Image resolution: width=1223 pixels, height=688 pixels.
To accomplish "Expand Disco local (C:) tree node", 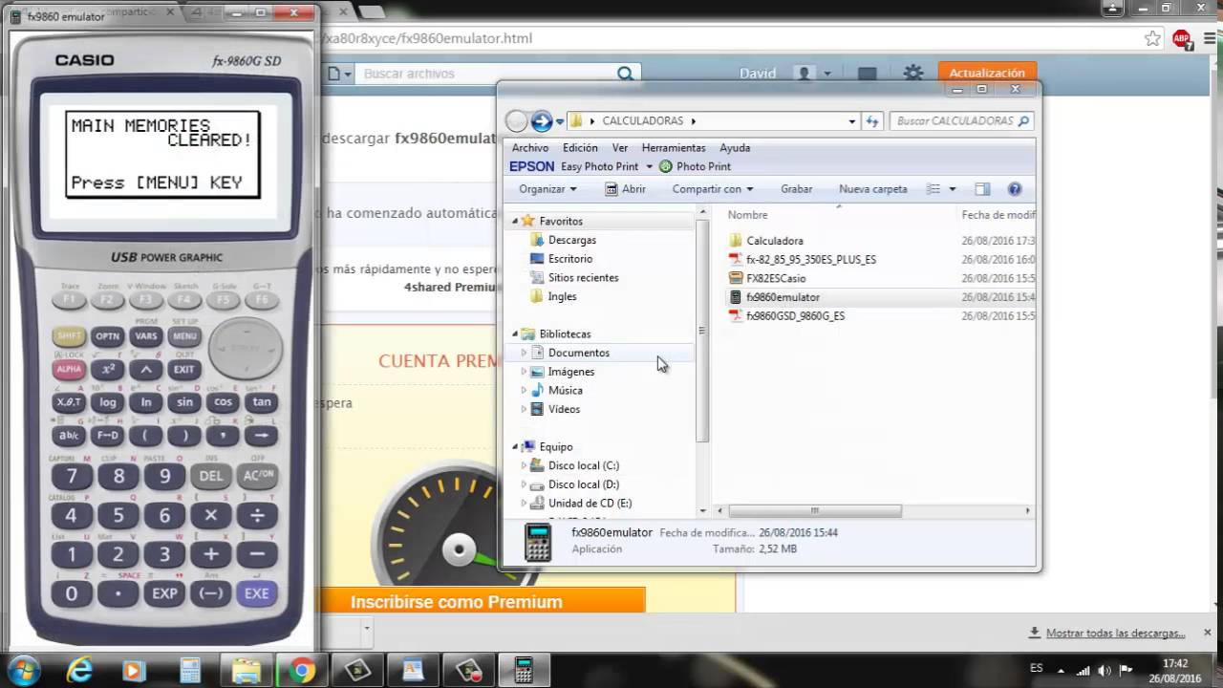I will point(524,465).
